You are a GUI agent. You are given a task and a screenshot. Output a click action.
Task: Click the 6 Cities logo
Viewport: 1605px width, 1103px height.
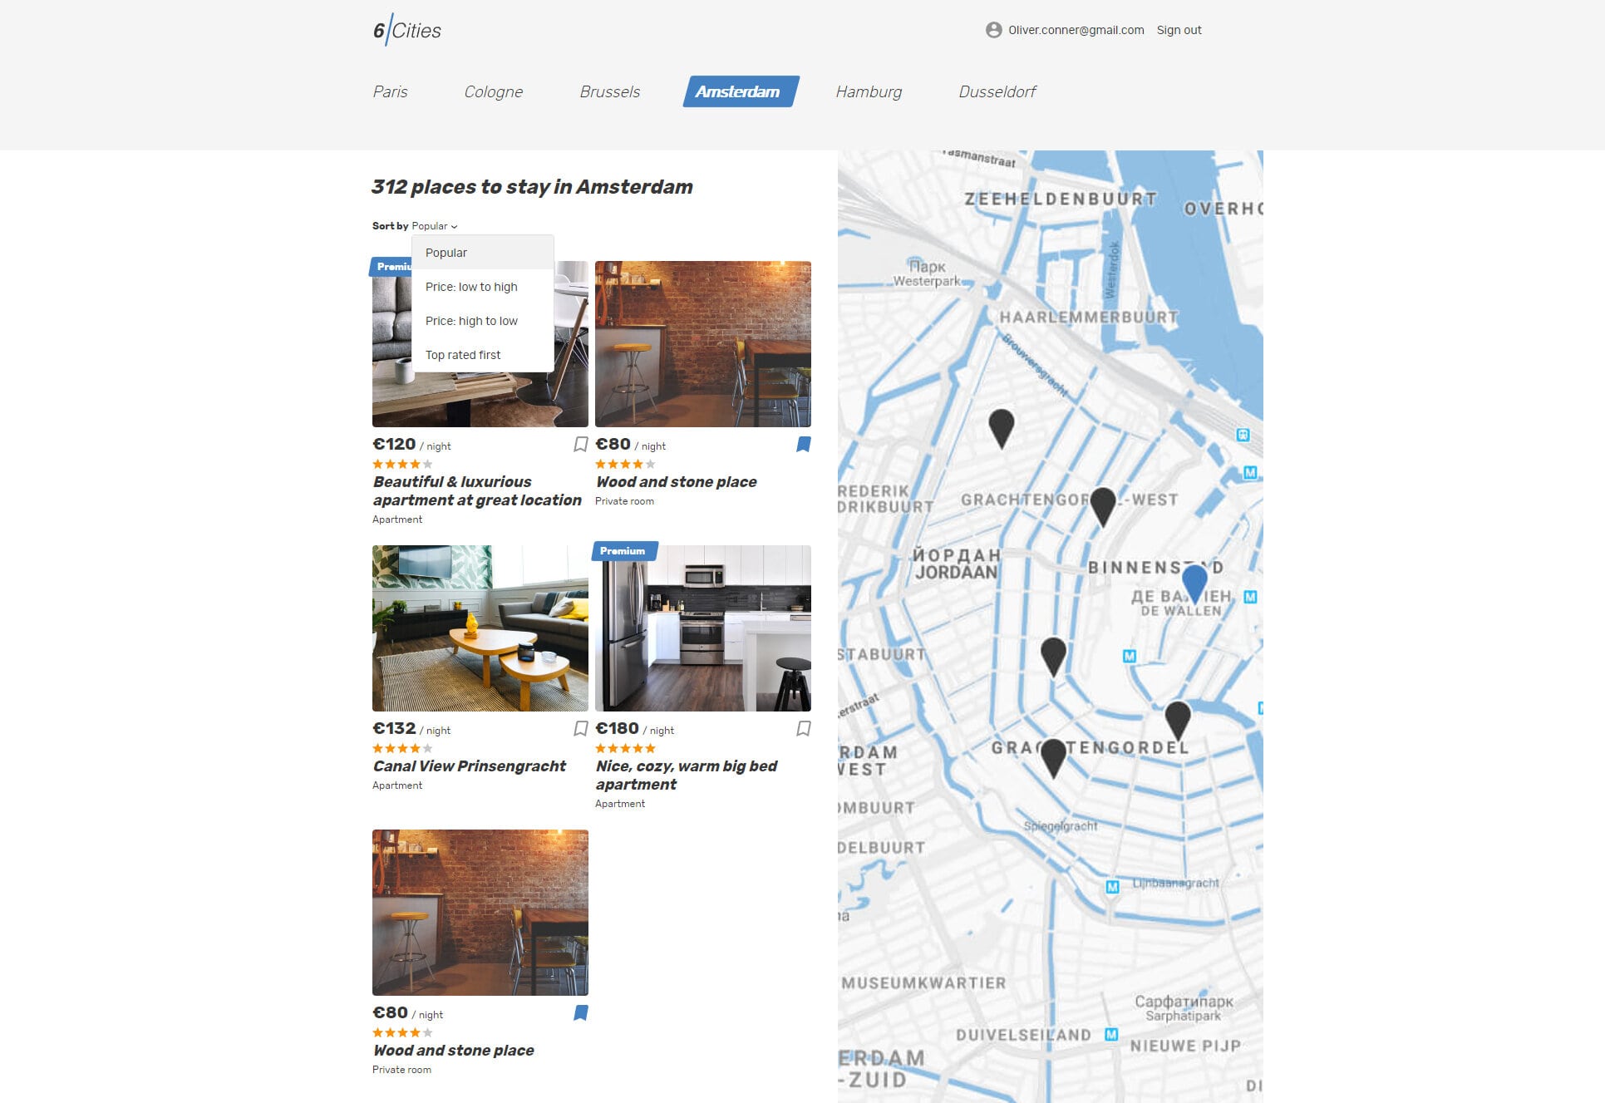pyautogui.click(x=407, y=31)
